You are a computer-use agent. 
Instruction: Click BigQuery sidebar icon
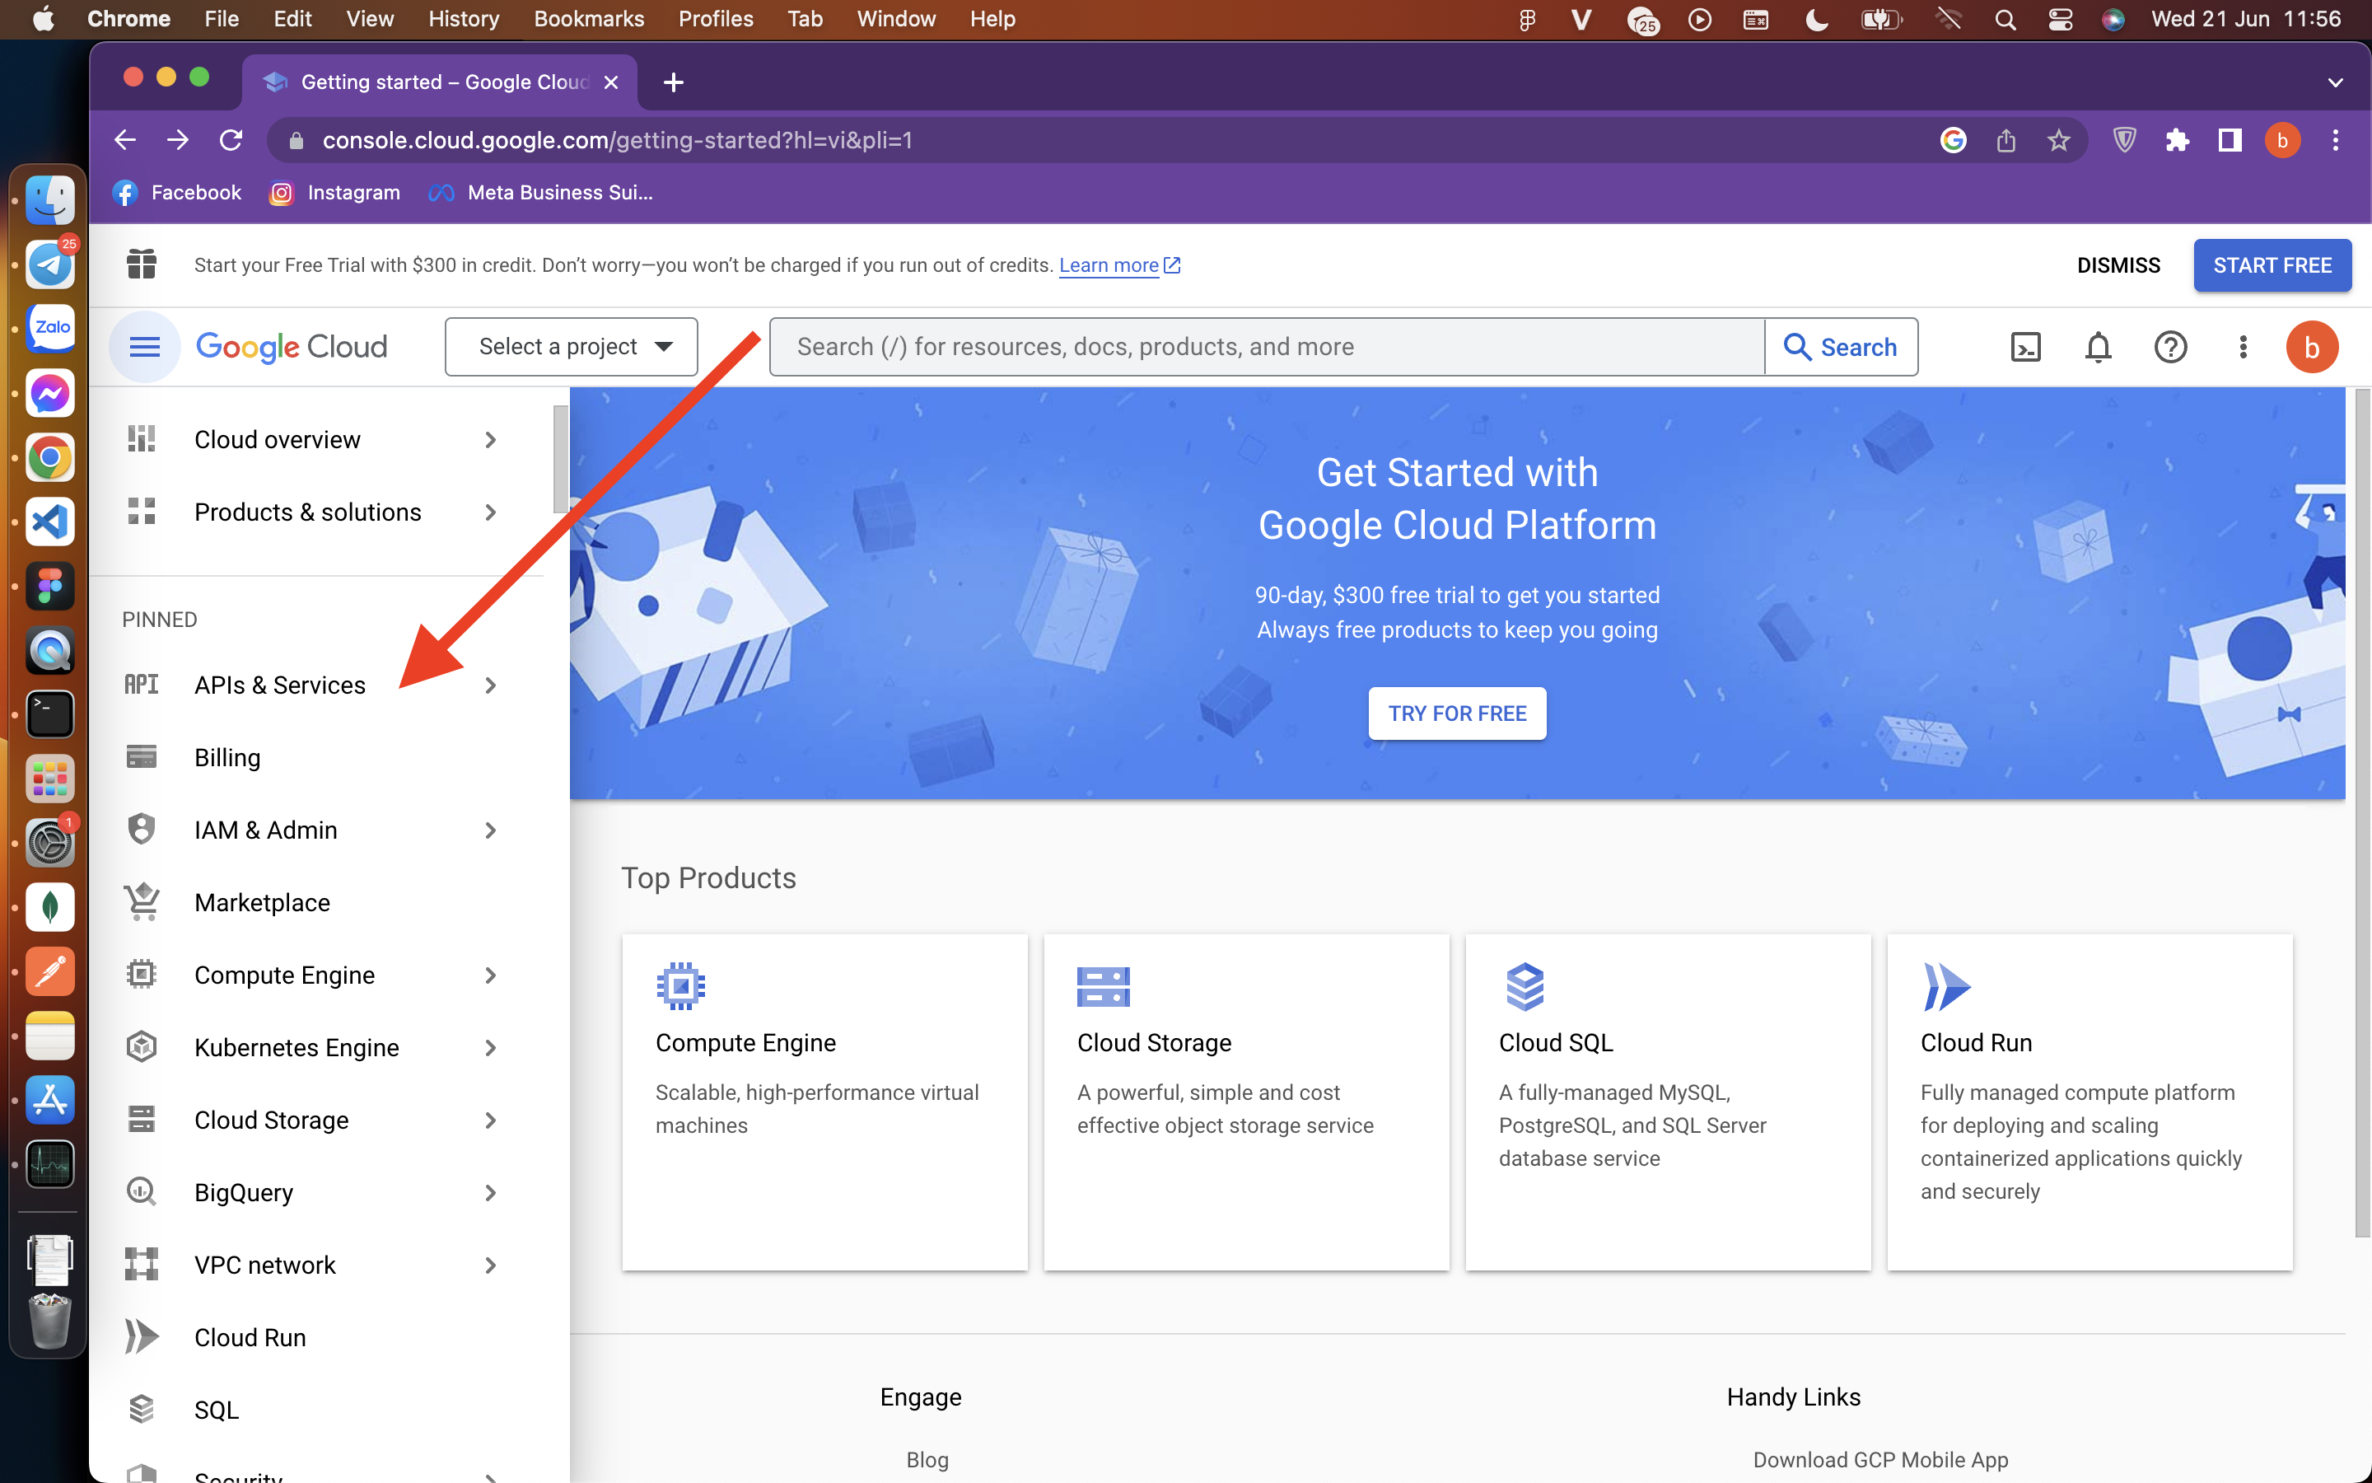(141, 1191)
